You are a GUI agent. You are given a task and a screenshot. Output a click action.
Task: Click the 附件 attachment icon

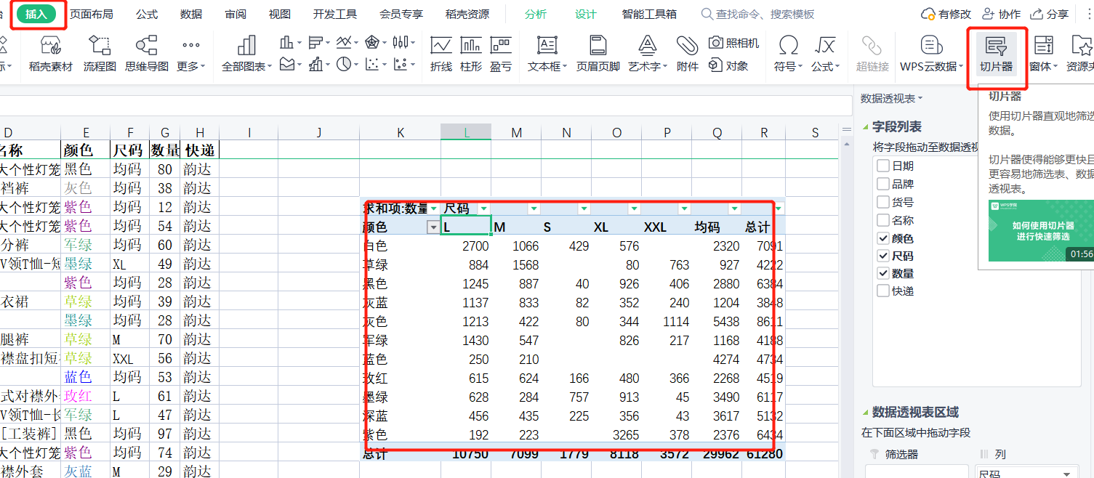pyautogui.click(x=687, y=54)
